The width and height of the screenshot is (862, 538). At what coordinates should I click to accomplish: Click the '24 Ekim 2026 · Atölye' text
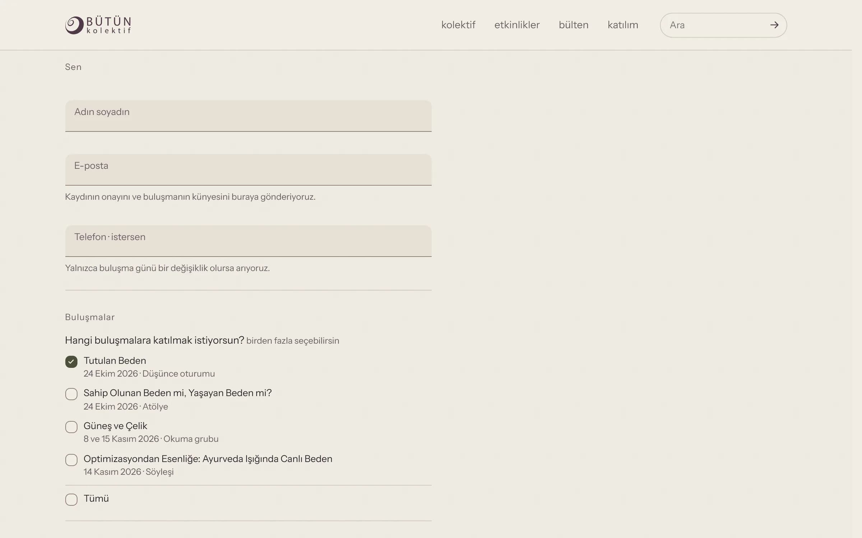click(x=126, y=406)
